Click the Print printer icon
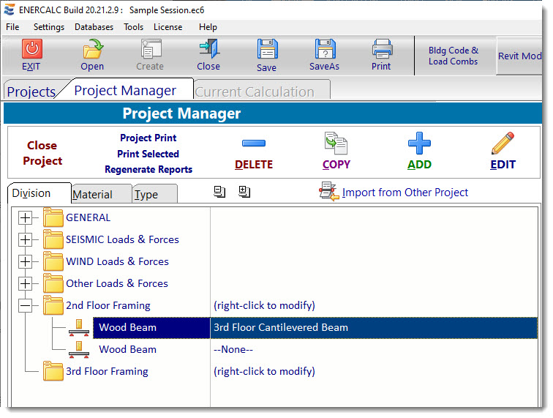 pyautogui.click(x=381, y=50)
